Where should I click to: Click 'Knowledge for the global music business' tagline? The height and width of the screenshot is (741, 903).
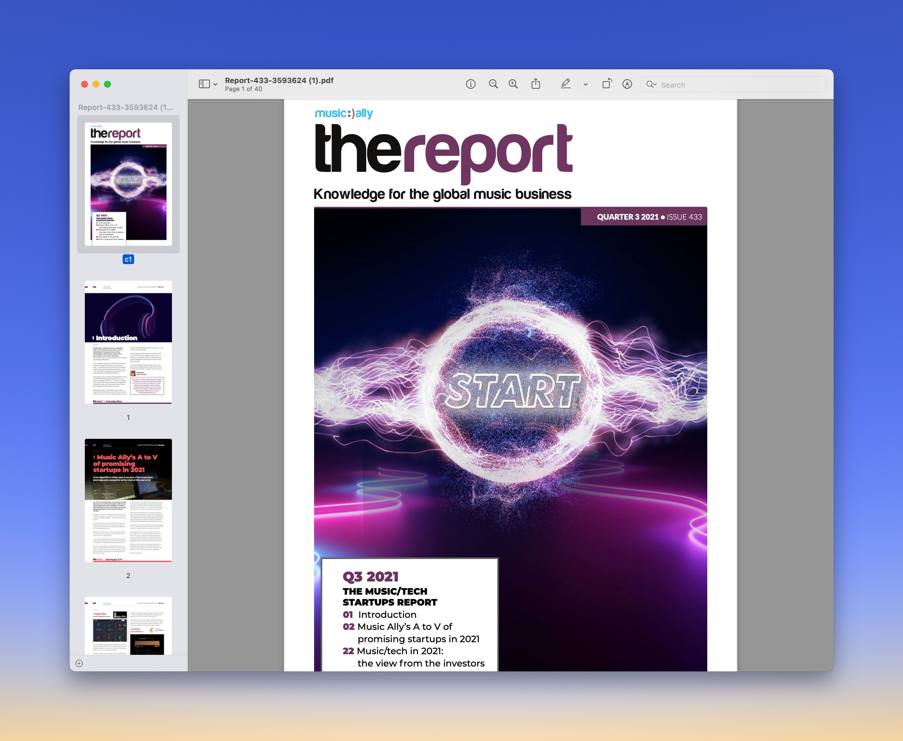coord(442,194)
